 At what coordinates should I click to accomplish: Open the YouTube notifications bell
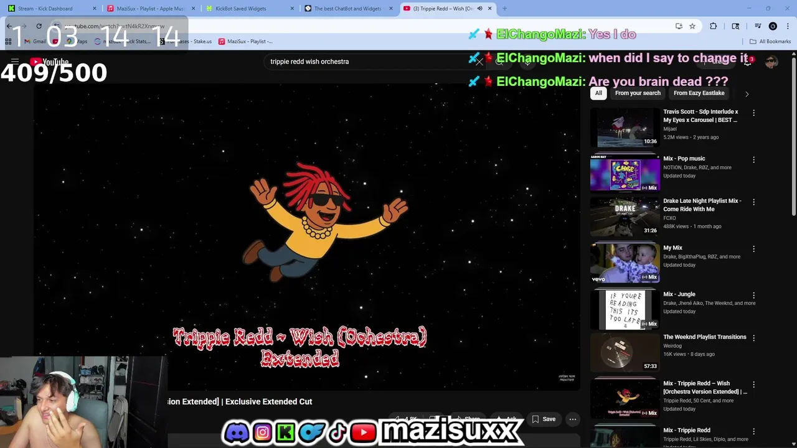748,62
